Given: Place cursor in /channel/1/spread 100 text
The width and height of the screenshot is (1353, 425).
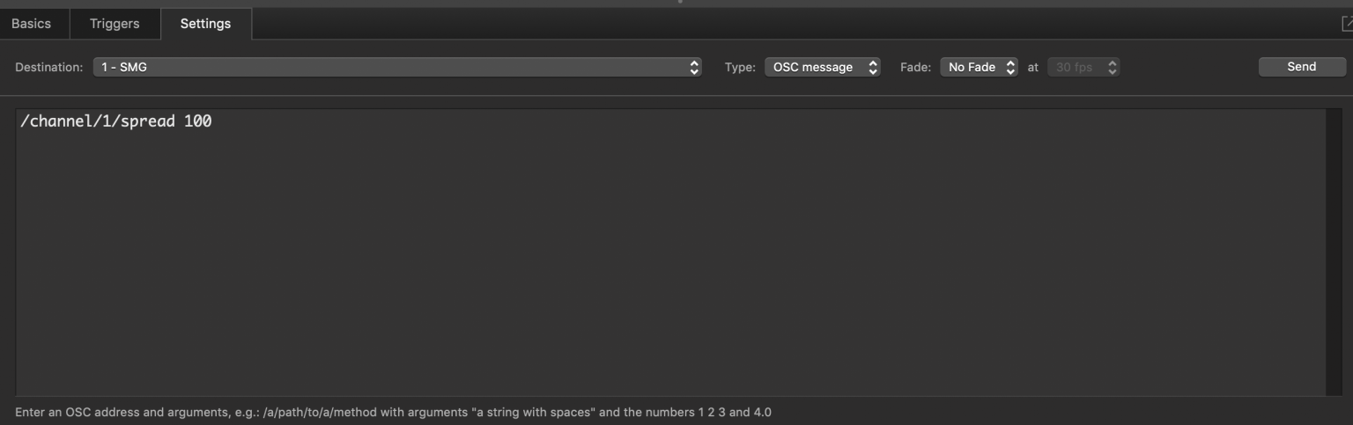Looking at the screenshot, I should (115, 121).
